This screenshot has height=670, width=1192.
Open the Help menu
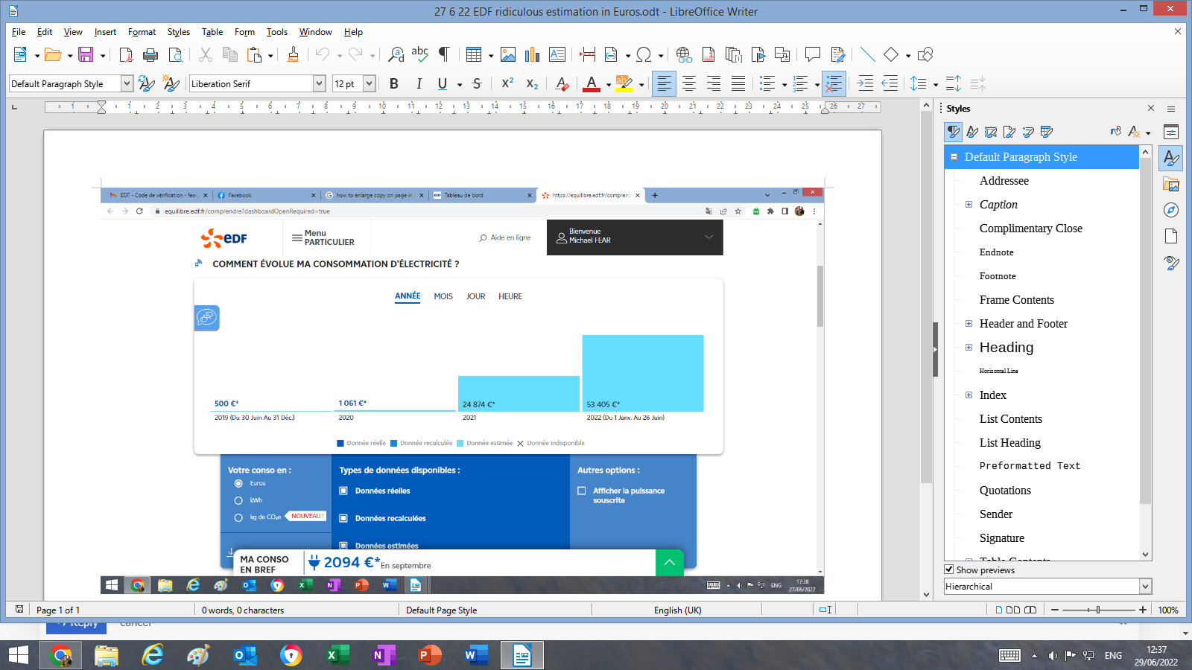click(353, 32)
